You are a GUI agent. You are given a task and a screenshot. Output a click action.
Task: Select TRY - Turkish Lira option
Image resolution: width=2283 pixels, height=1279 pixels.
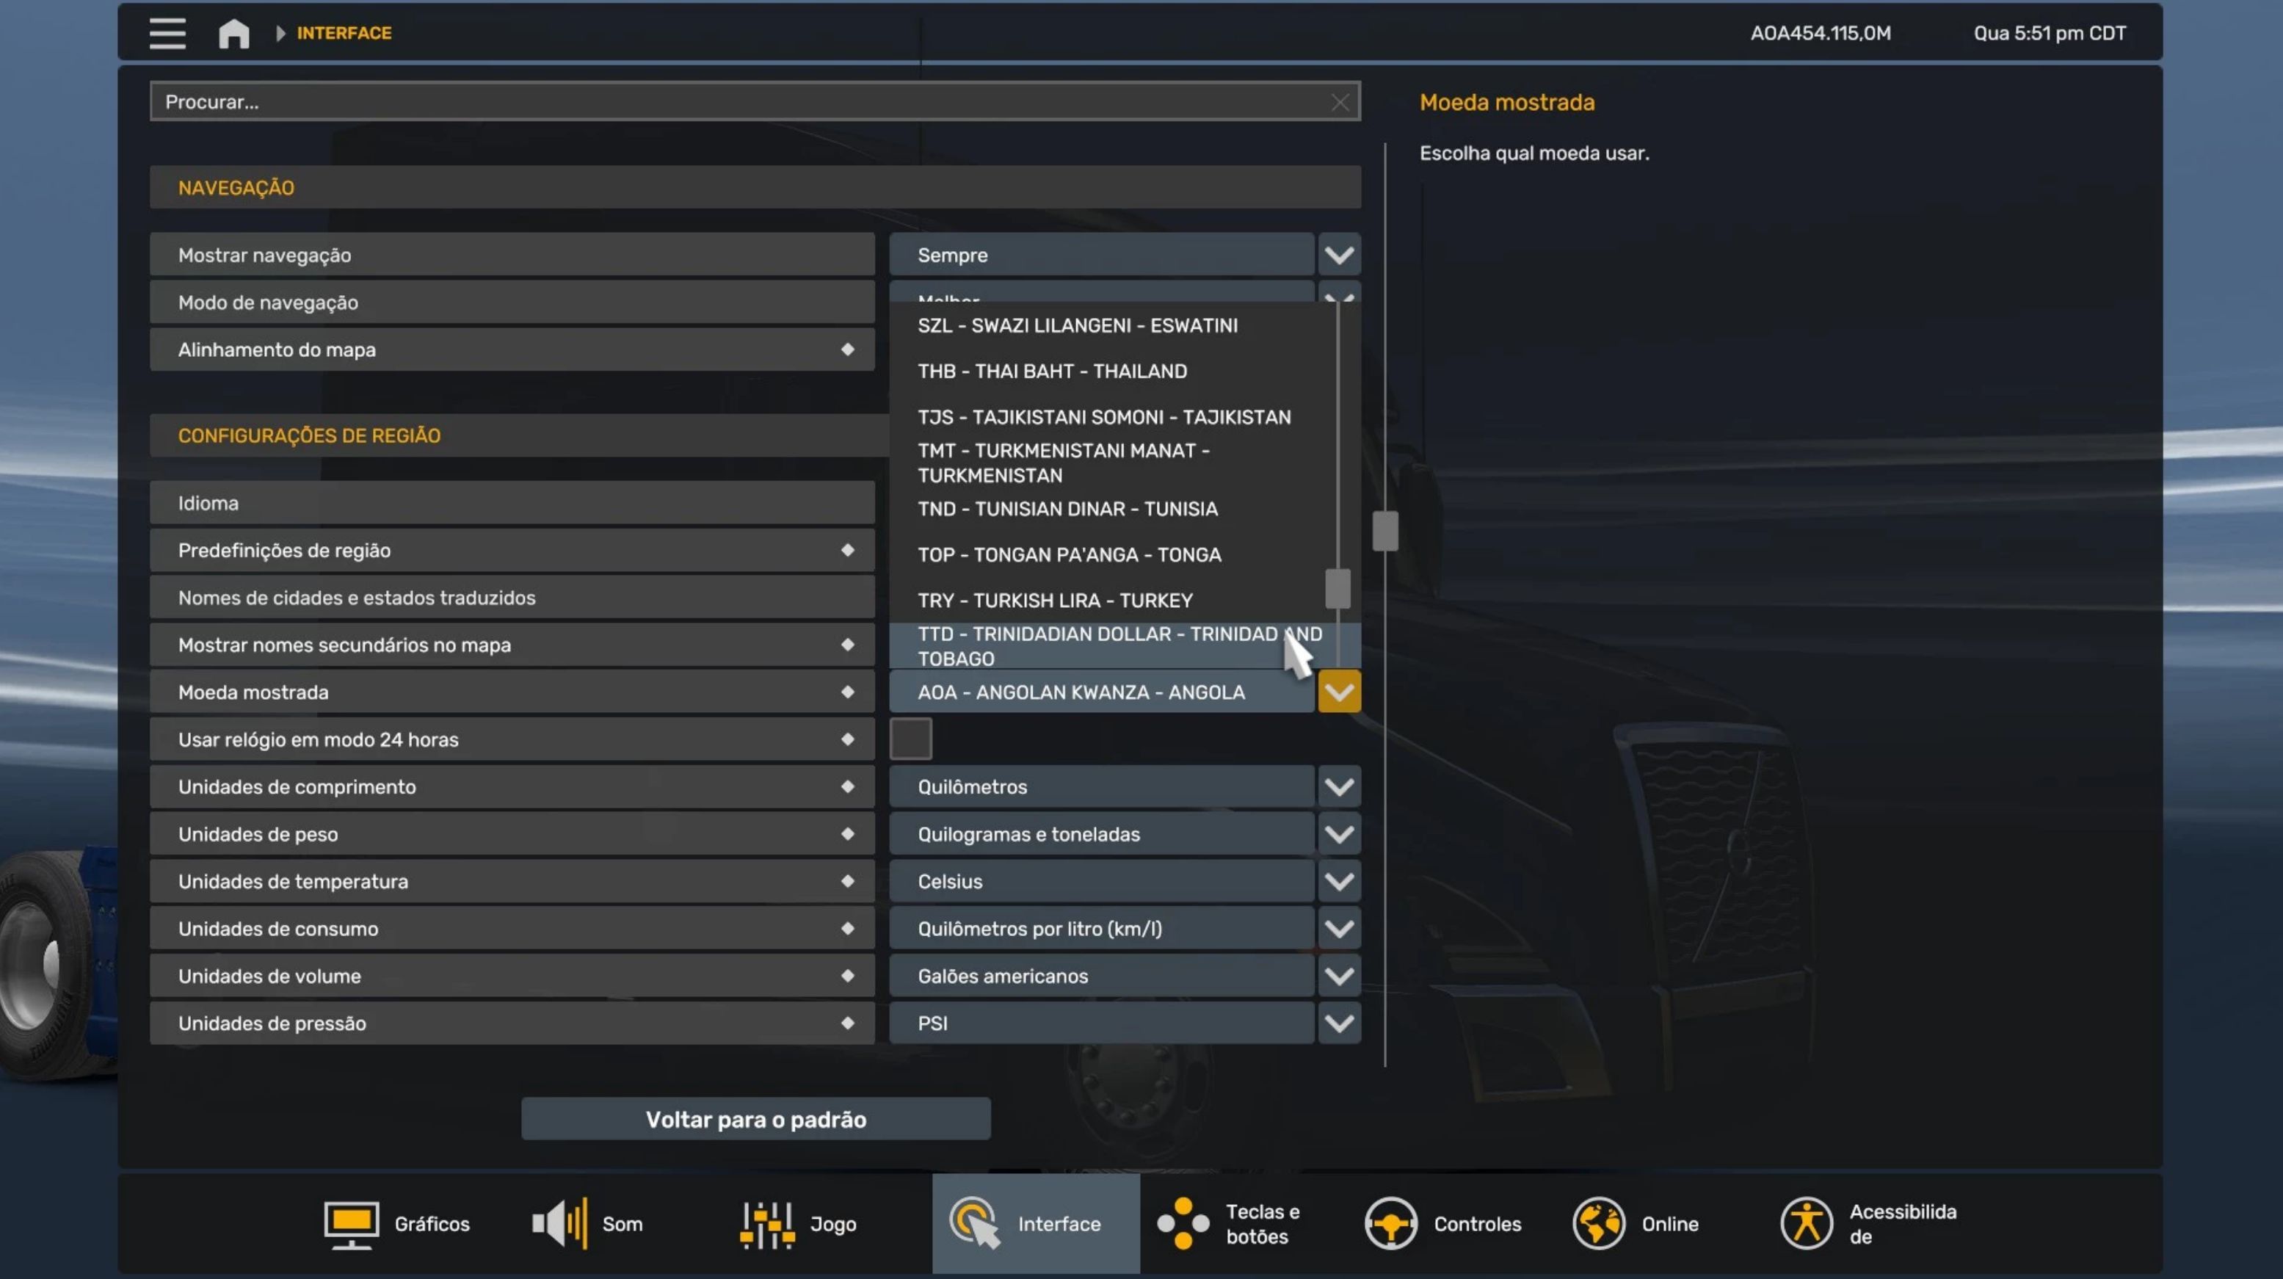(x=1055, y=600)
